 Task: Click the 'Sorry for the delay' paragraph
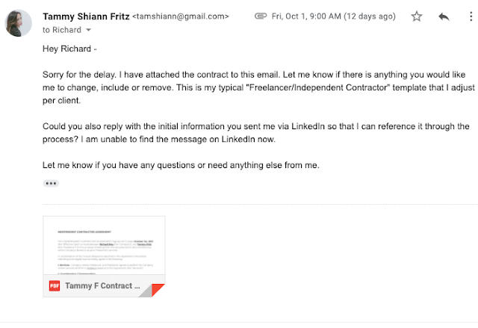coord(258,87)
